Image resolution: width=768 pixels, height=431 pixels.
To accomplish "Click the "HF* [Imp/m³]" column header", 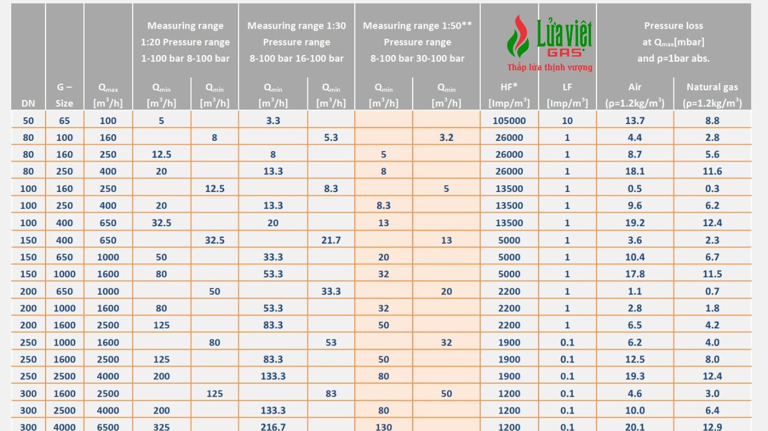I will [509, 95].
